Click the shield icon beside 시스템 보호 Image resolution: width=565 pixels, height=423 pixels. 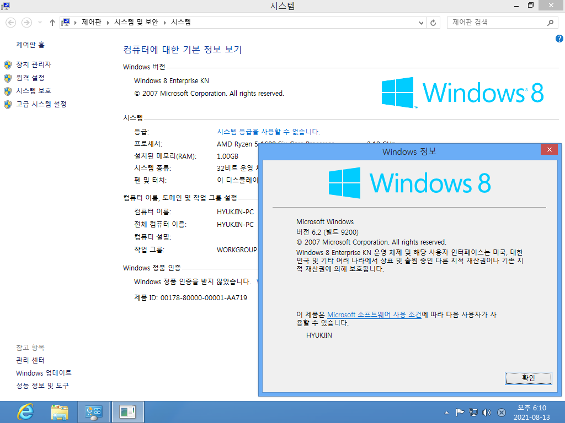8,91
